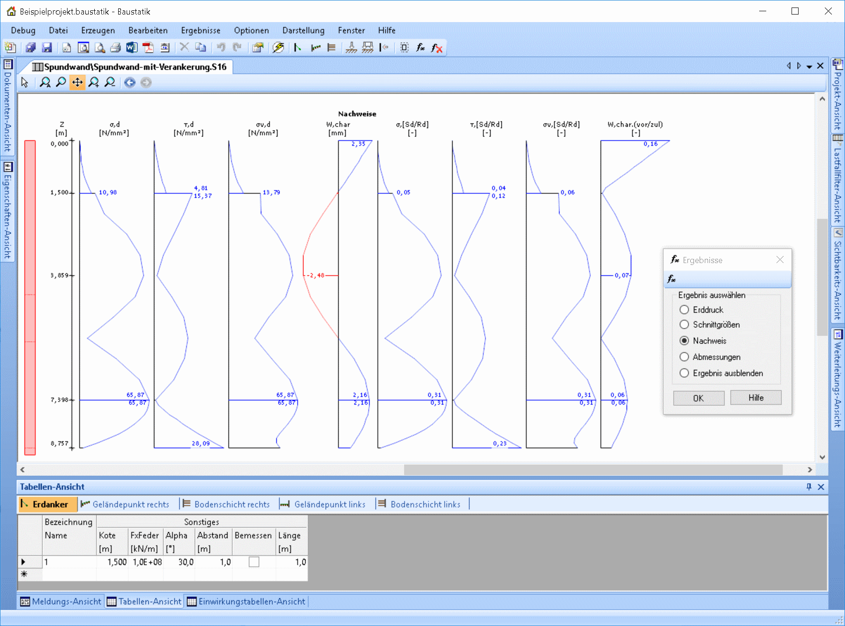Click the dashed frame selection icon
This screenshot has width=845, height=626.
404,47
